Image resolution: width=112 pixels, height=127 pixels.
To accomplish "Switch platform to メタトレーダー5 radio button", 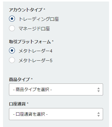I will click(12, 60).
